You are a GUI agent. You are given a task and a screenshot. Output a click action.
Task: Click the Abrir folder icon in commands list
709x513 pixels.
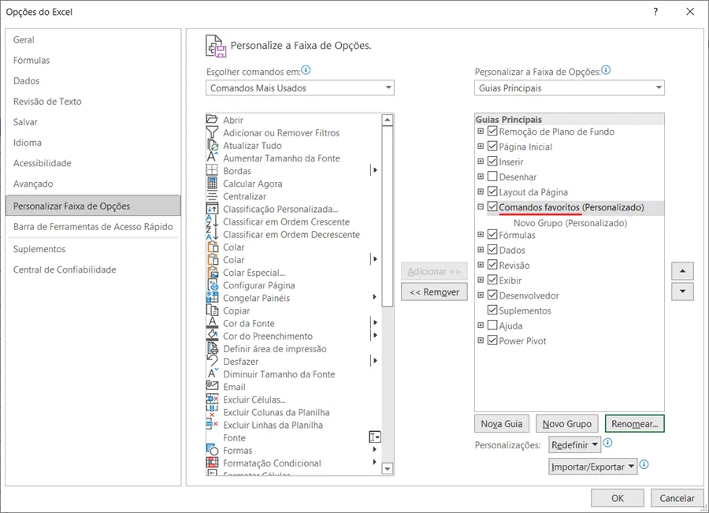coord(212,120)
